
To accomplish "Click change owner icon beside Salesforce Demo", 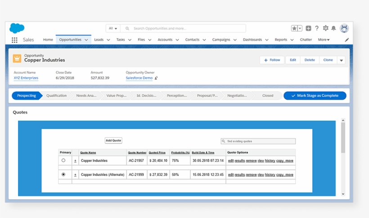I will click(156, 78).
